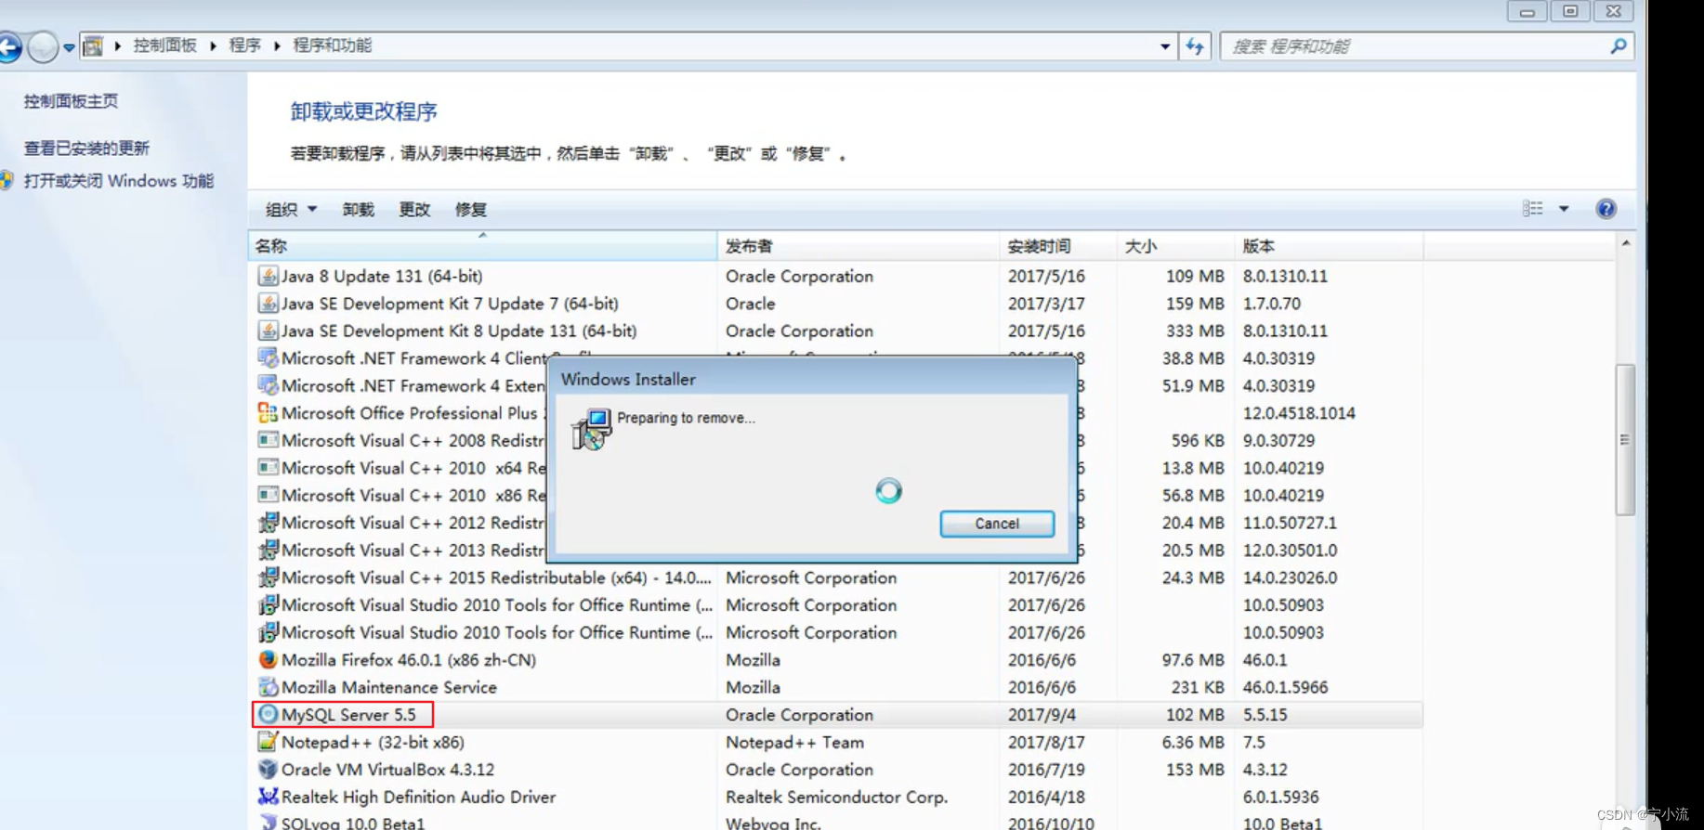Screen dimensions: 1704x830
Task: Click Microsoft Office Professional Plus icon
Action: [268, 413]
